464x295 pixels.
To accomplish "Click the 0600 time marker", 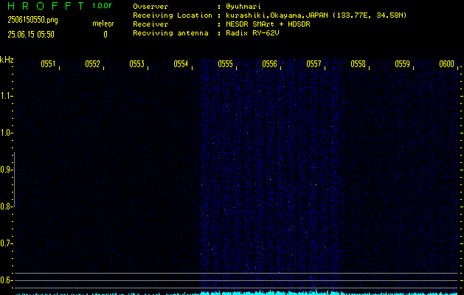I will tap(446, 64).
